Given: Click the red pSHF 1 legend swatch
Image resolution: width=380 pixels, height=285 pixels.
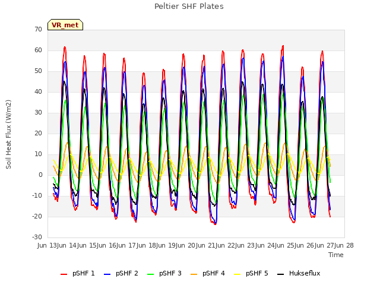Looking at the screenshot, I should [64, 274].
